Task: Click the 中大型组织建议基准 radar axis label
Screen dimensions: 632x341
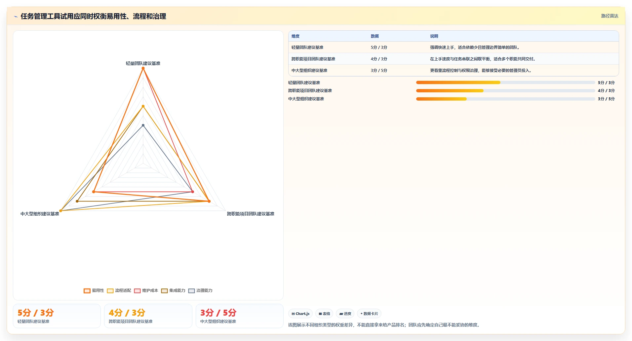Action: pos(40,214)
